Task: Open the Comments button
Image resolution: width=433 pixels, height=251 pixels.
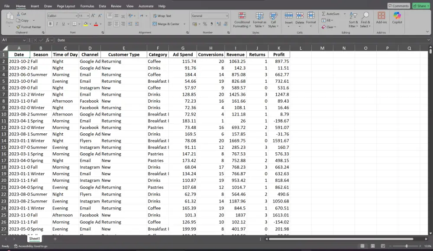Action: (x=398, y=6)
